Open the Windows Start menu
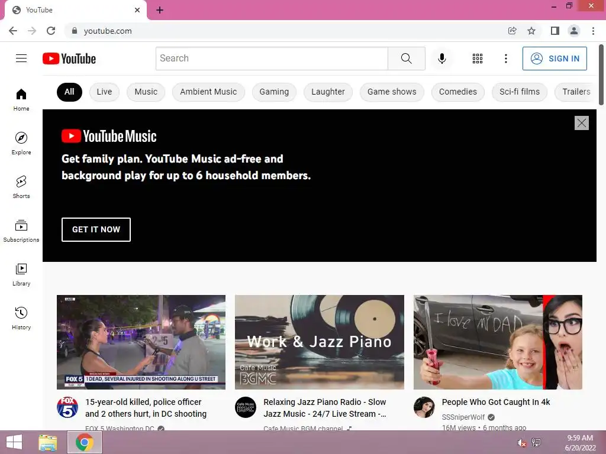This screenshot has height=454, width=606. pos(14,442)
